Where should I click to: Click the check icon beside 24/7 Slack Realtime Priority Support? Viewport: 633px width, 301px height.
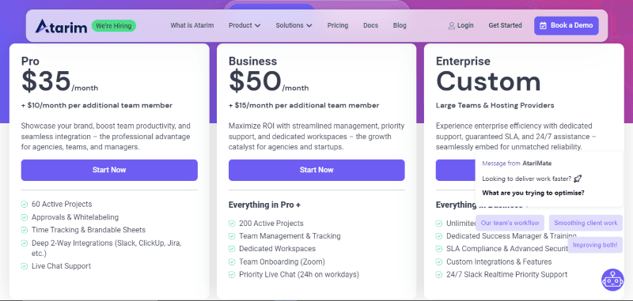(439, 275)
